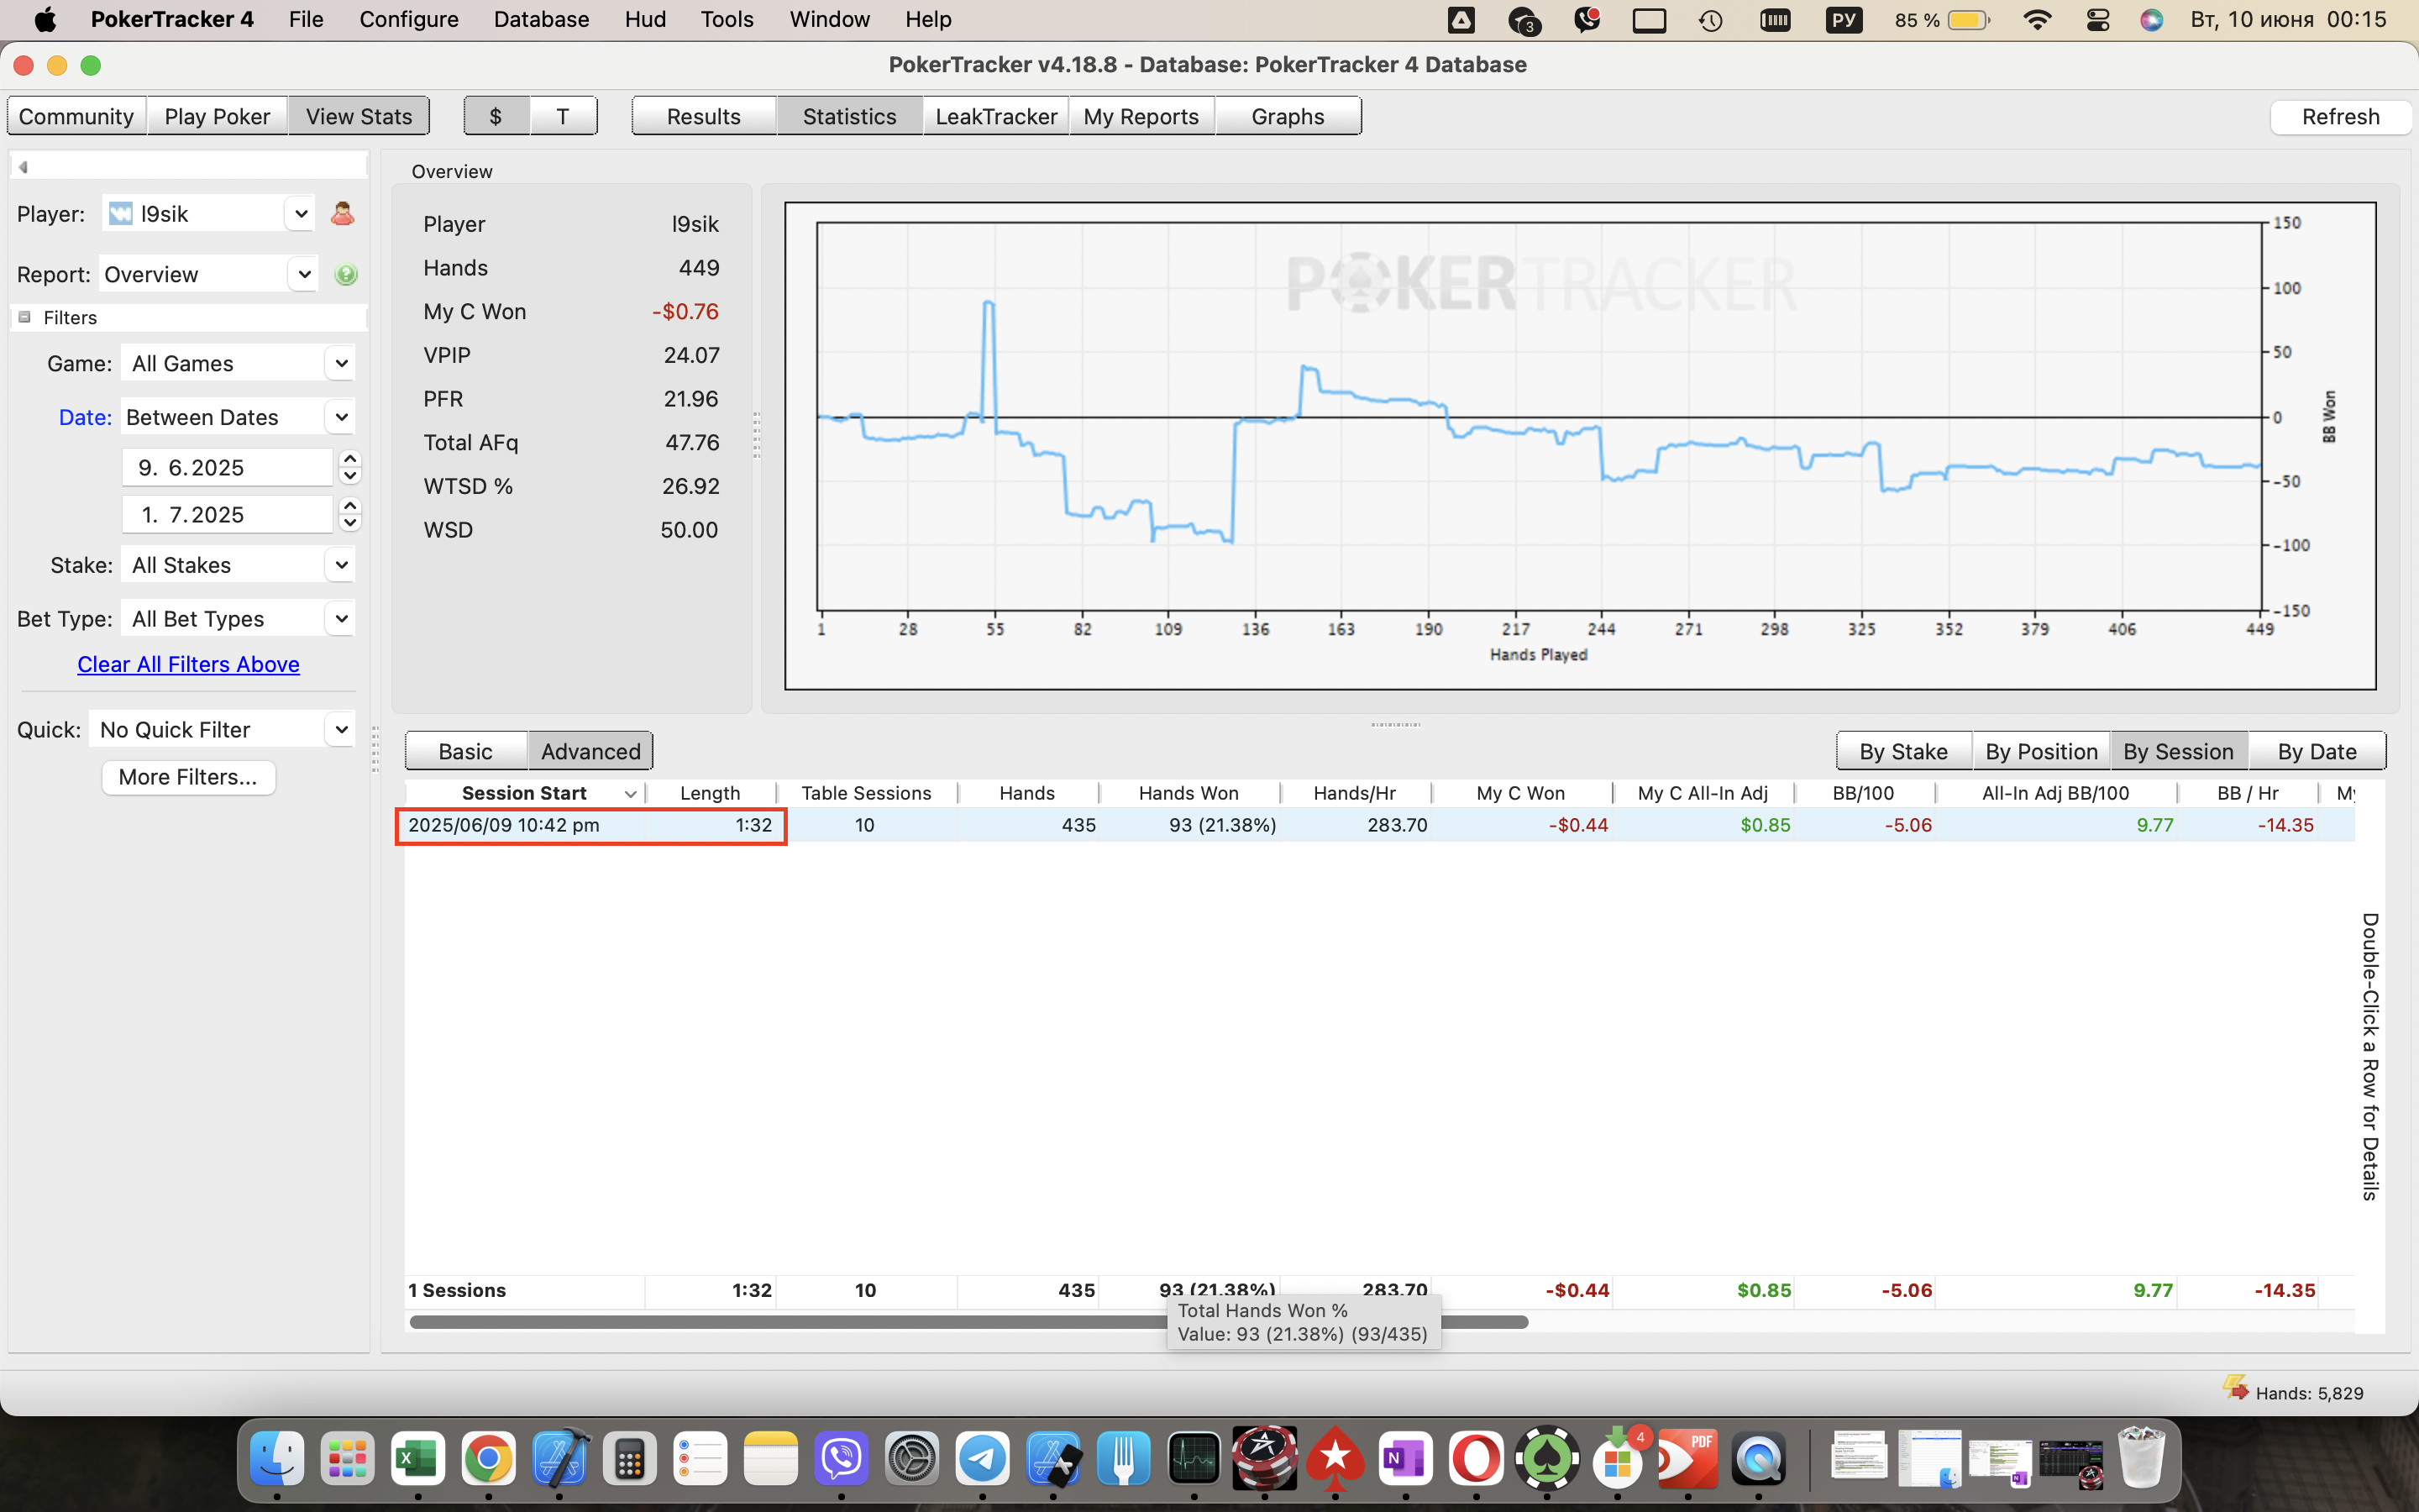Click the More Filters... button

tap(188, 777)
